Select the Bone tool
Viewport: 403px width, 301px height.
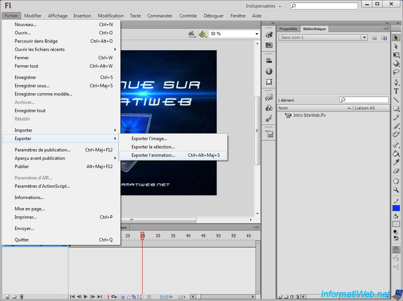[396, 145]
